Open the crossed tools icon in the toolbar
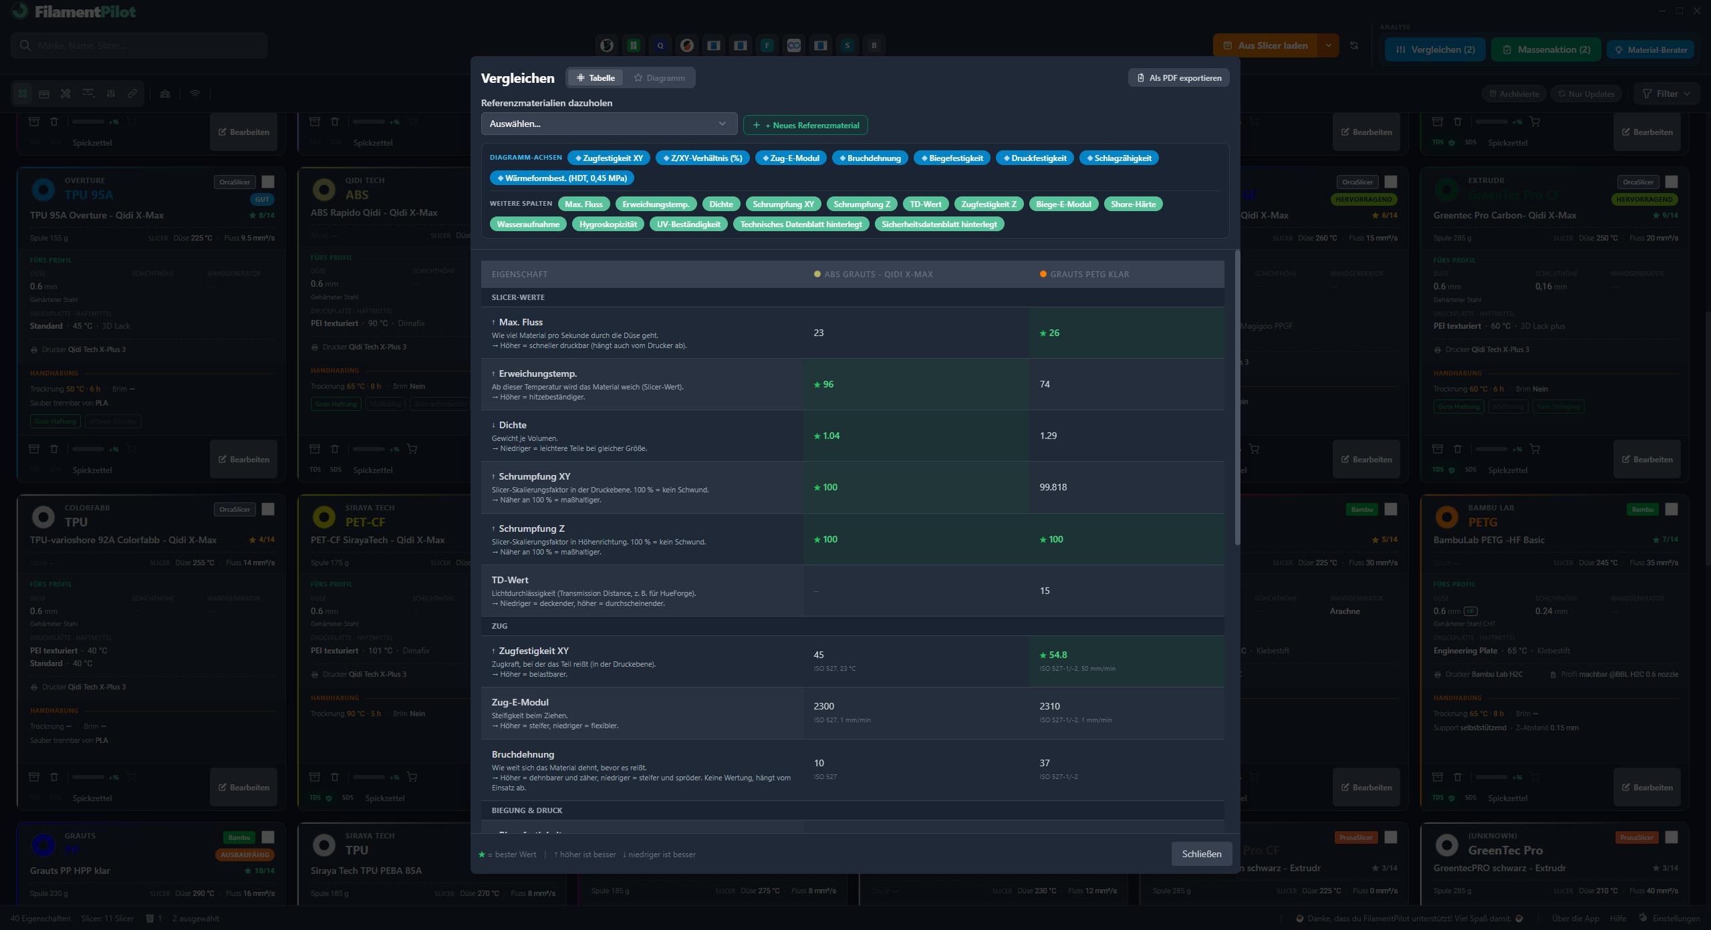 (65, 94)
